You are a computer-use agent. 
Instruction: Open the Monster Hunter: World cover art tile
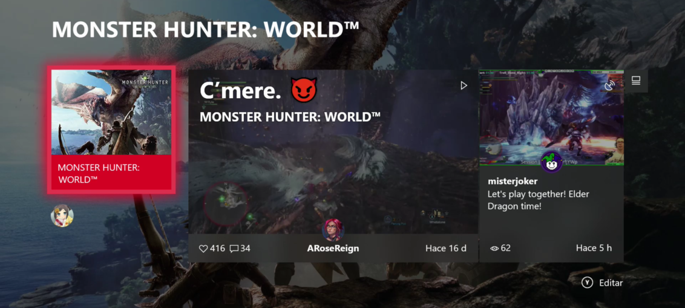(x=111, y=113)
